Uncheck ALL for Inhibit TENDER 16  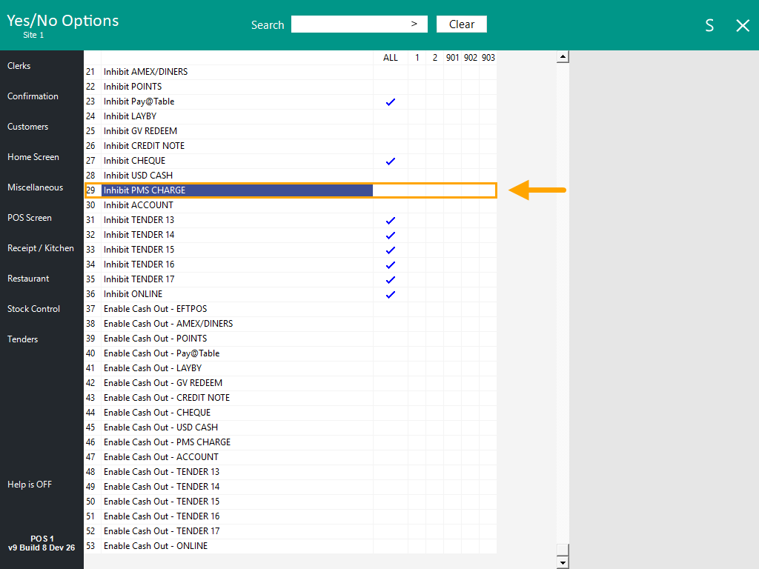[390, 264]
